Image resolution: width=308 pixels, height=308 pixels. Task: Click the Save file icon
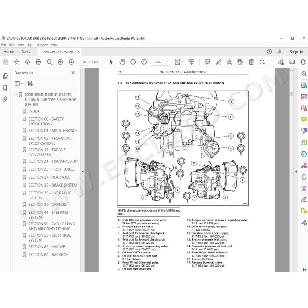[6, 62]
